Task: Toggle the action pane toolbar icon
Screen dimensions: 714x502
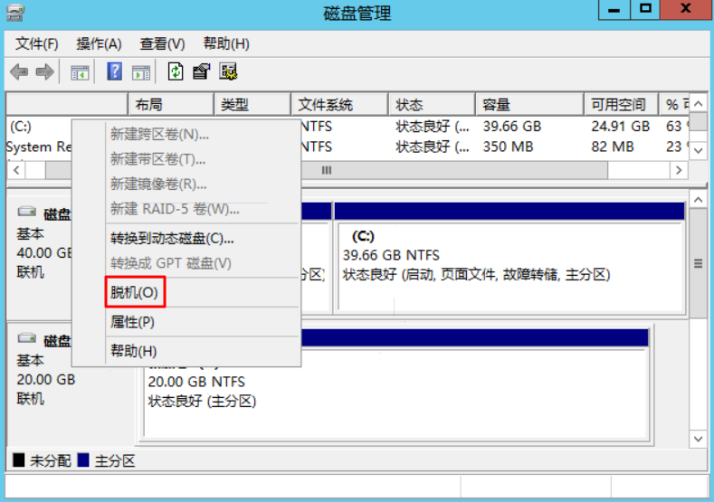Action: [x=140, y=72]
